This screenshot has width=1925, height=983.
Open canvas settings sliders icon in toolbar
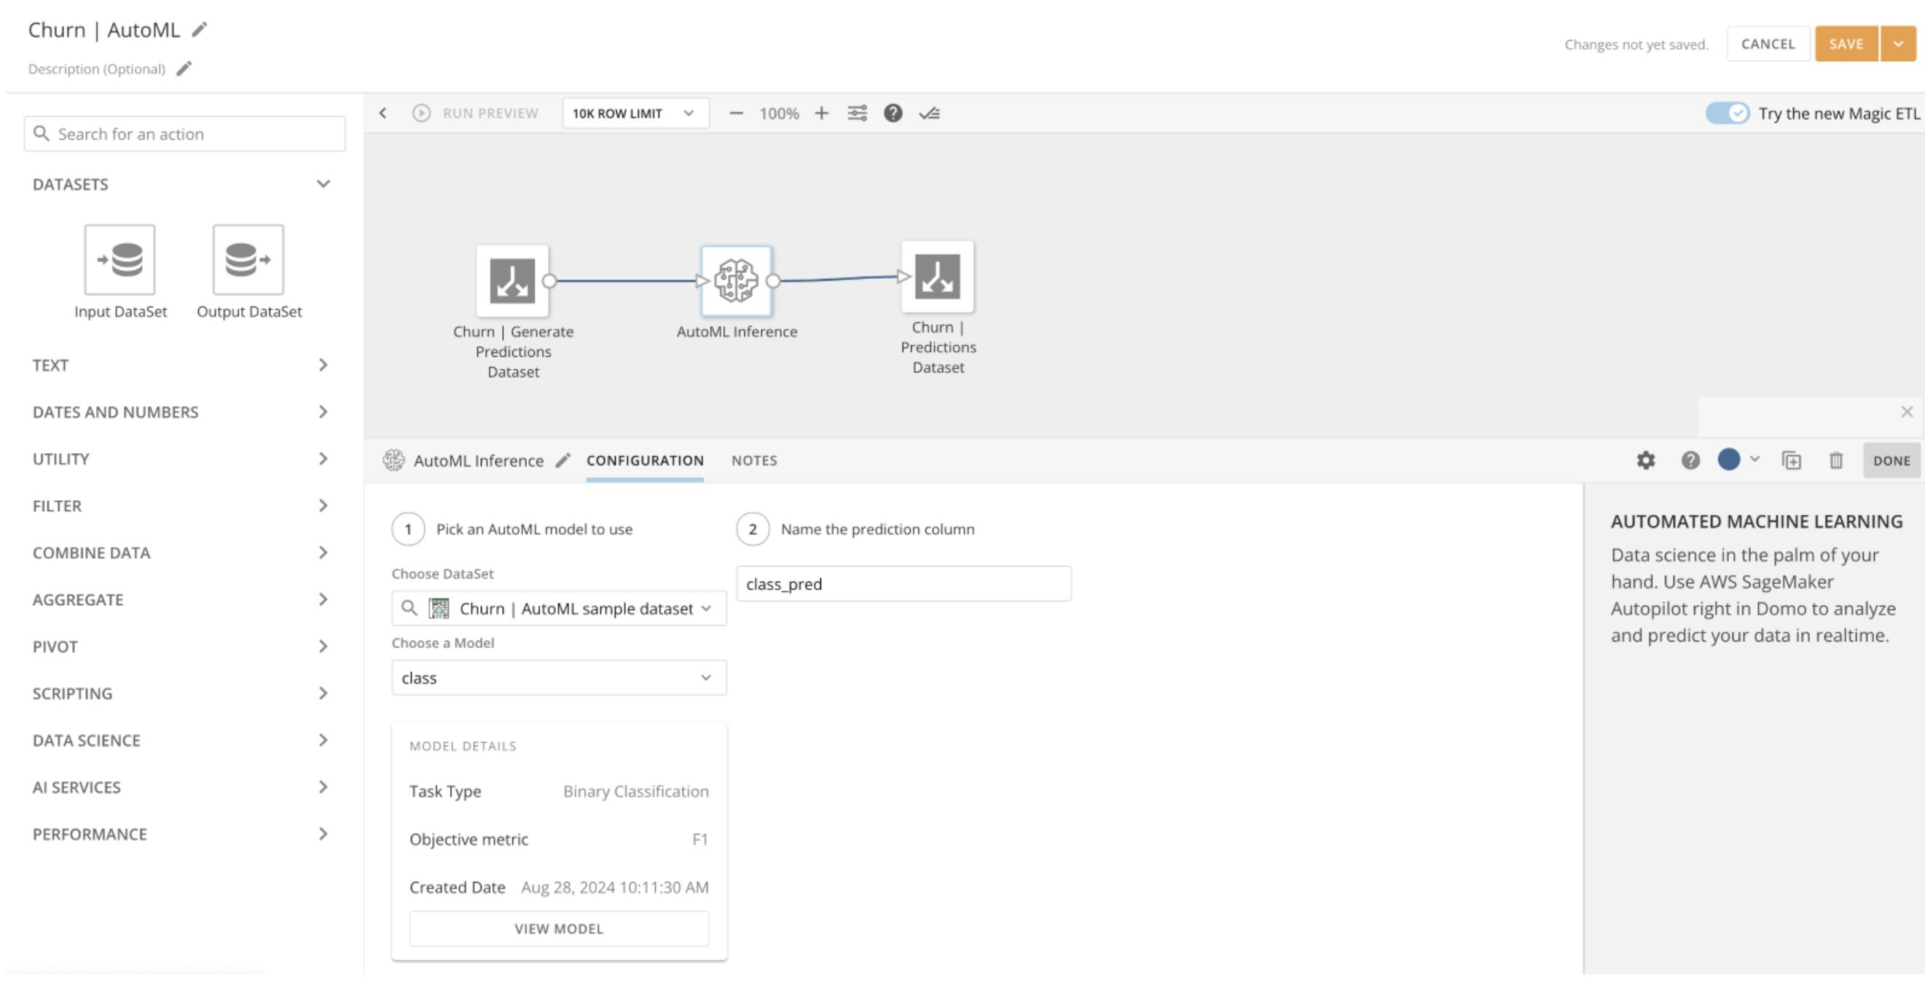[x=857, y=114]
